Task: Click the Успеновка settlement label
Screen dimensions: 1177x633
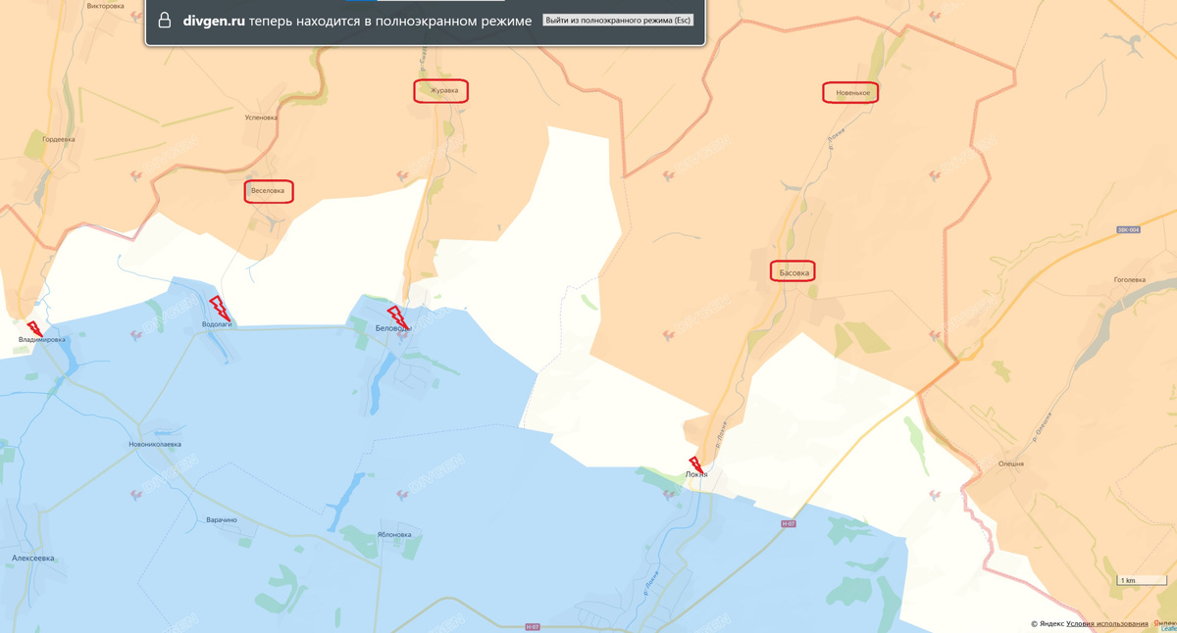Action: pos(261,118)
